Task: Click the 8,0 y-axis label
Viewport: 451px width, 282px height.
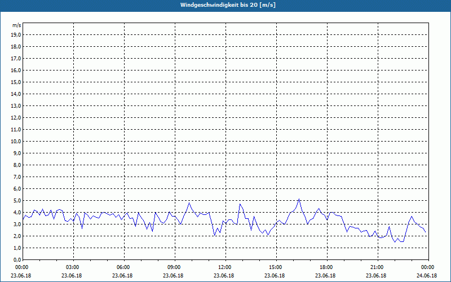Action: [17, 165]
